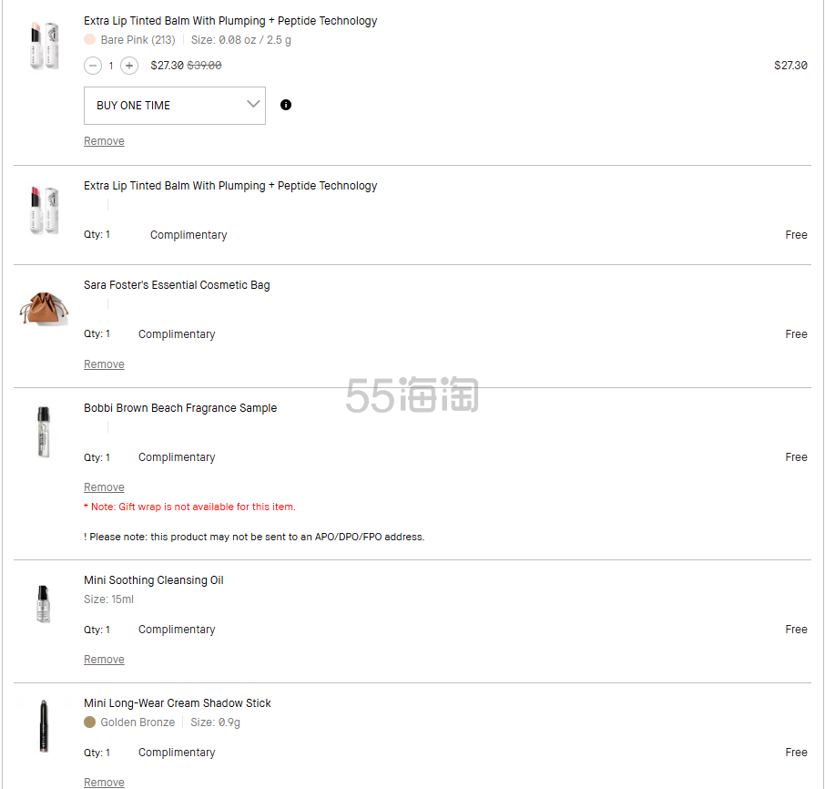
Task: Remove the Mini Cream Shadow Stick
Action: 104,783
